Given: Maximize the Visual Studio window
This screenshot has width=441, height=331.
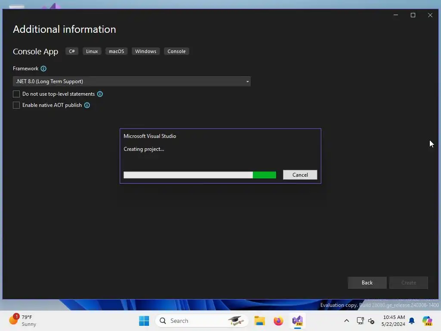Looking at the screenshot, I should 413,15.
